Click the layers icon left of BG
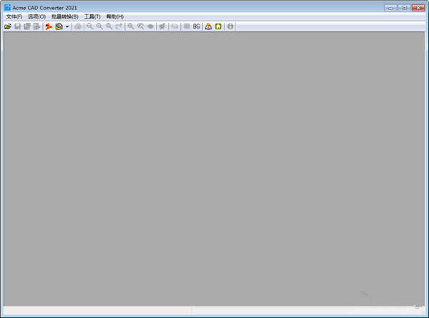The image size is (429, 318). point(187,26)
